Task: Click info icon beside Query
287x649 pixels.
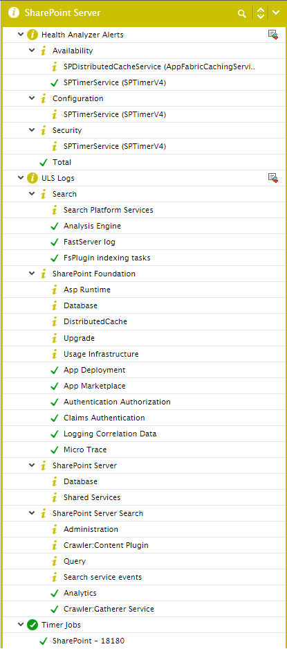Action: pyautogui.click(x=54, y=561)
